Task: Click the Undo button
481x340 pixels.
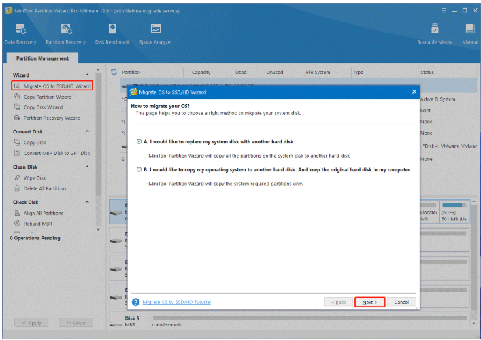Action: tap(76, 323)
